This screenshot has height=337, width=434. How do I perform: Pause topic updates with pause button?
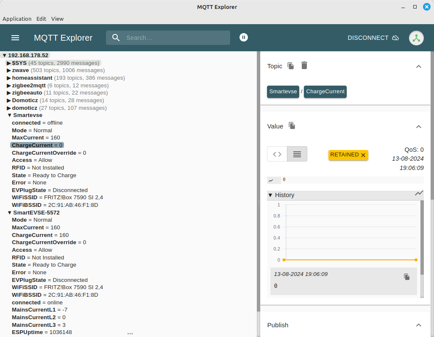pos(244,37)
